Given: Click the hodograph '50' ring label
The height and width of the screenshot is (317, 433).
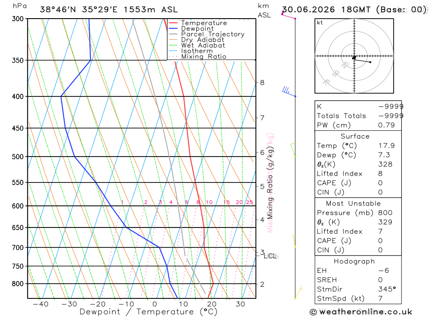Looking at the screenshot, I should click(x=336, y=74).
